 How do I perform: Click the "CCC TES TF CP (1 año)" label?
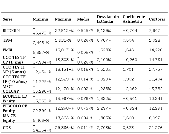pyautogui.click(x=14, y=59)
